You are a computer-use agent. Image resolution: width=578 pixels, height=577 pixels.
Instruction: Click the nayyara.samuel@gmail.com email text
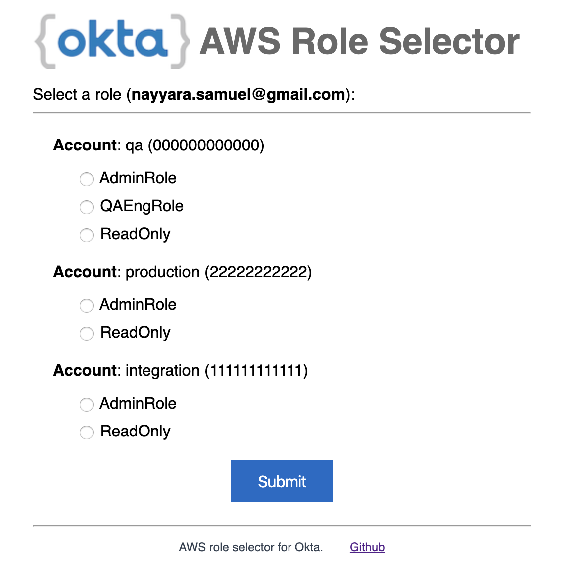coord(239,94)
